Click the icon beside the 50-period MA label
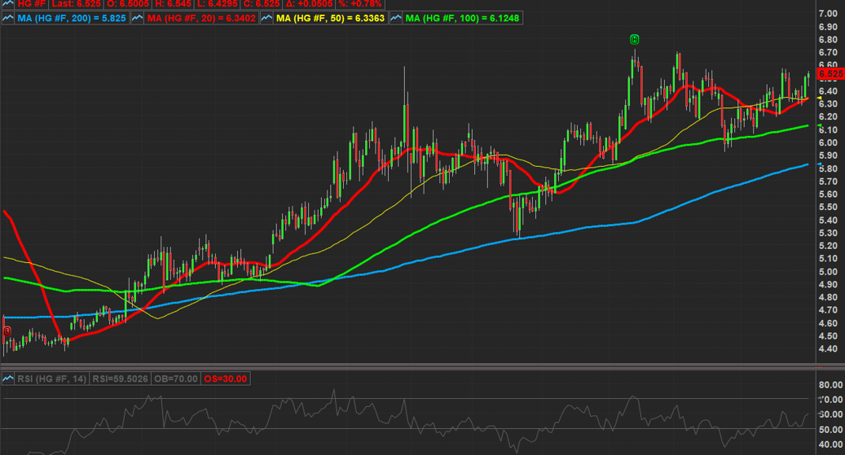 (266, 18)
